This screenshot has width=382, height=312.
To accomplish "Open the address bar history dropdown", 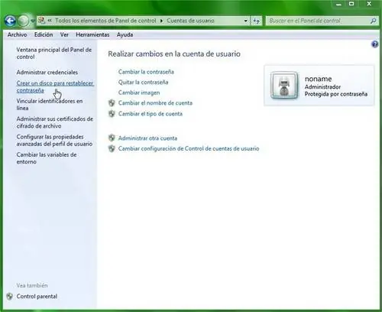I will click(x=245, y=21).
